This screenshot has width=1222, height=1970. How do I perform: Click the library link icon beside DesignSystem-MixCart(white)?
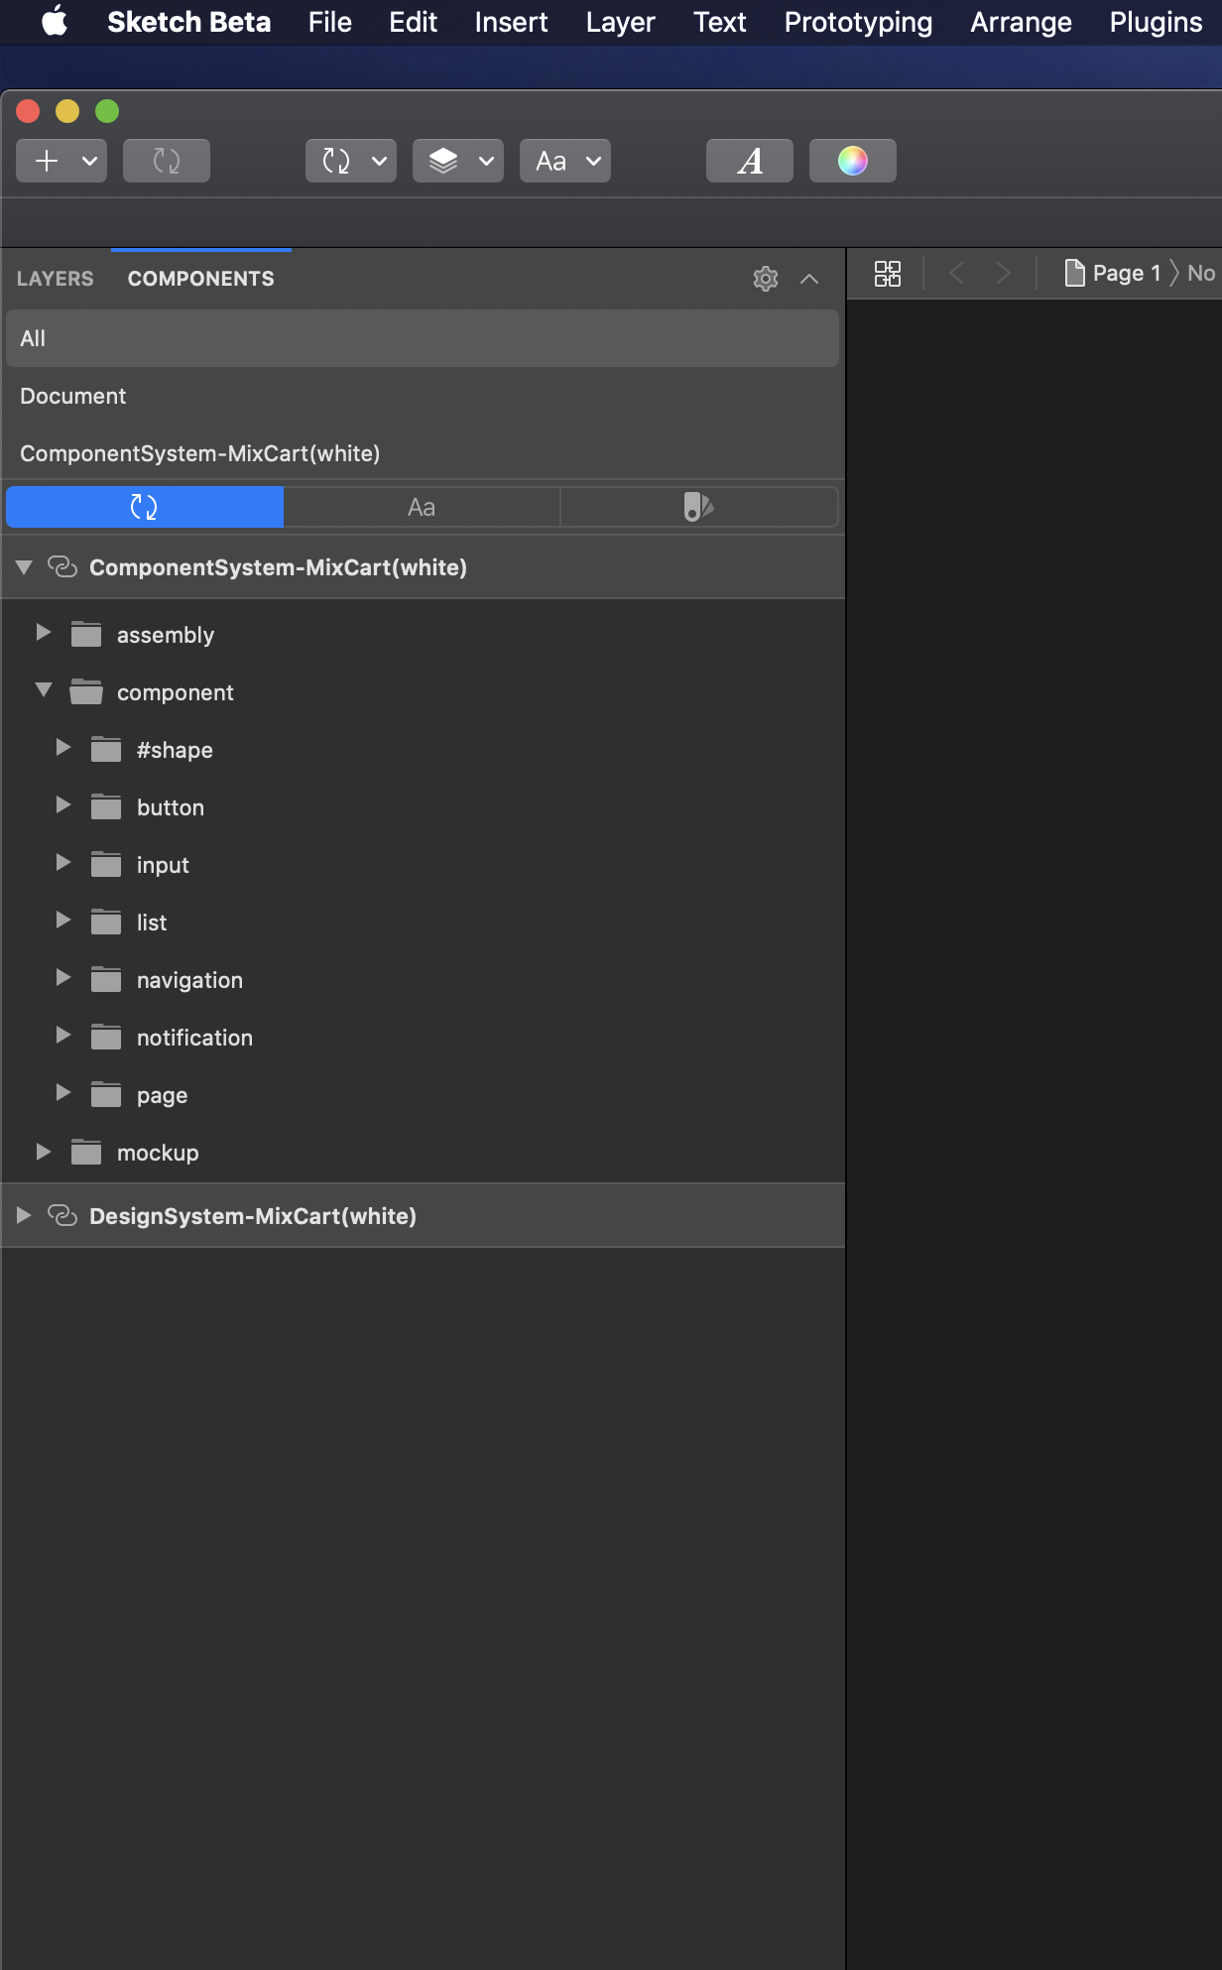tap(62, 1215)
